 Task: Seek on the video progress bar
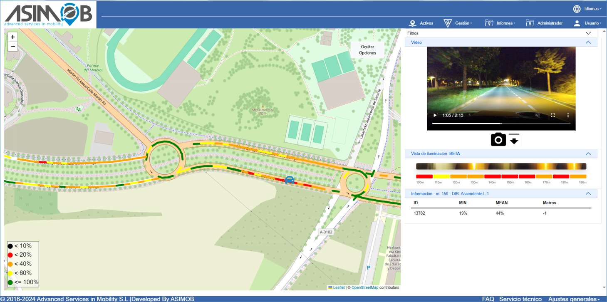(501, 124)
